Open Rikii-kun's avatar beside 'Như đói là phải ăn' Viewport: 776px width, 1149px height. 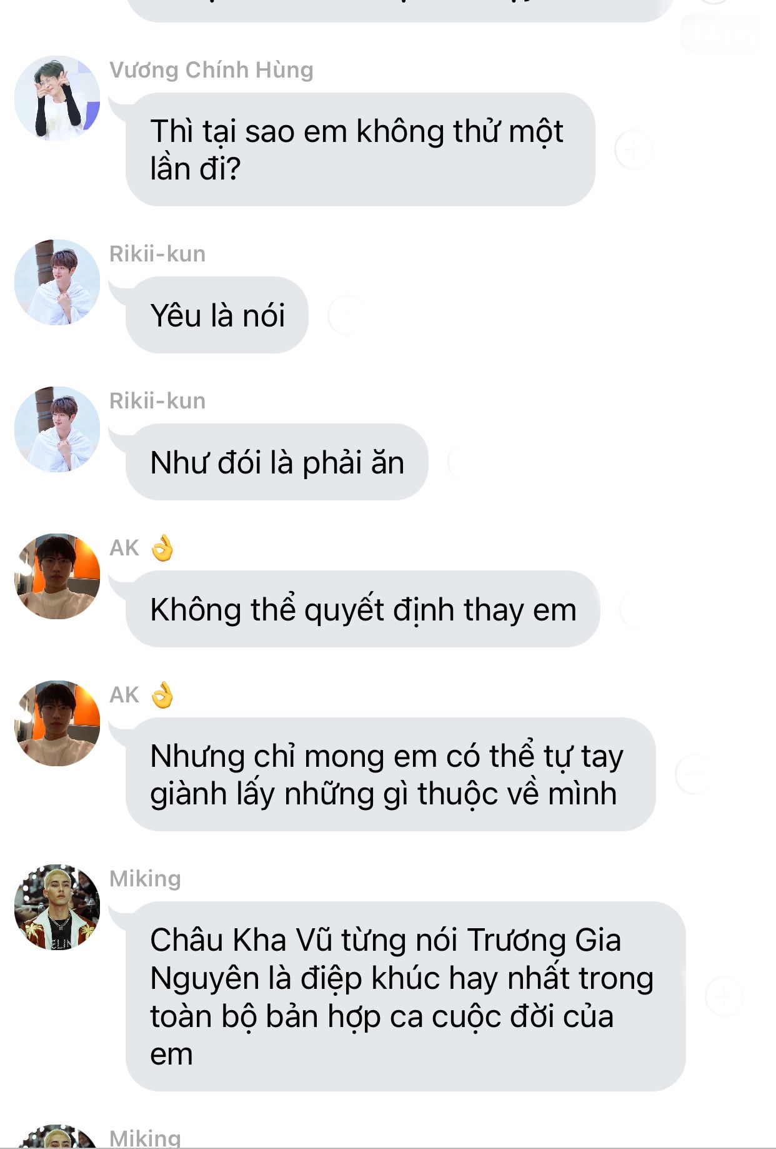pos(57,429)
